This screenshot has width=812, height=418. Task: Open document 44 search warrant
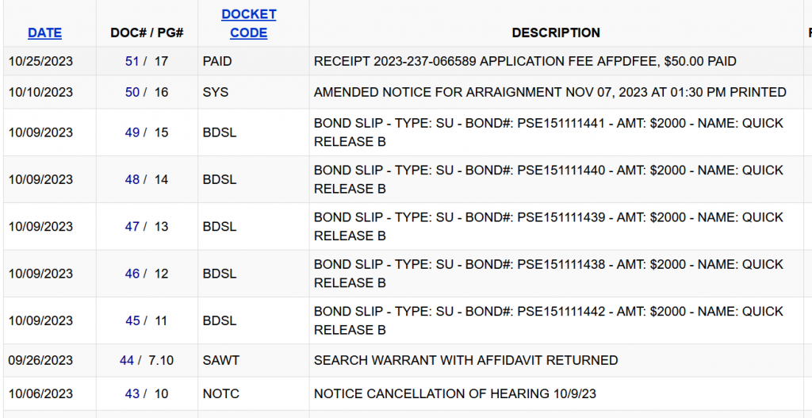(127, 360)
